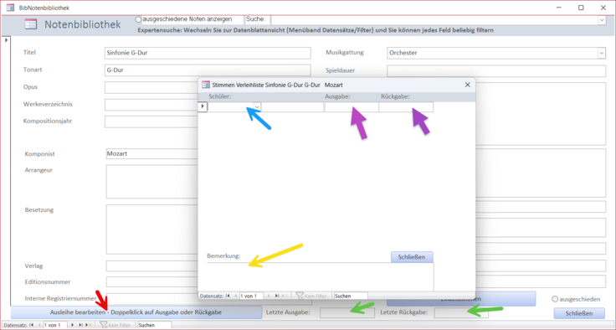Select the record selector arrow in Verleihliste

pyautogui.click(x=203, y=106)
